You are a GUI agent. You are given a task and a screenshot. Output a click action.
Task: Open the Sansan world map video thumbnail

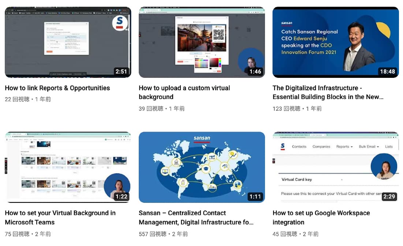pos(202,167)
